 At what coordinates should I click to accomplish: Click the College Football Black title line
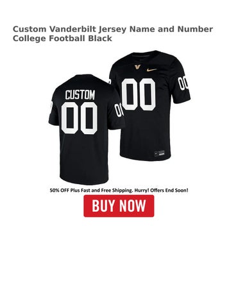pyautogui.click(x=62, y=38)
